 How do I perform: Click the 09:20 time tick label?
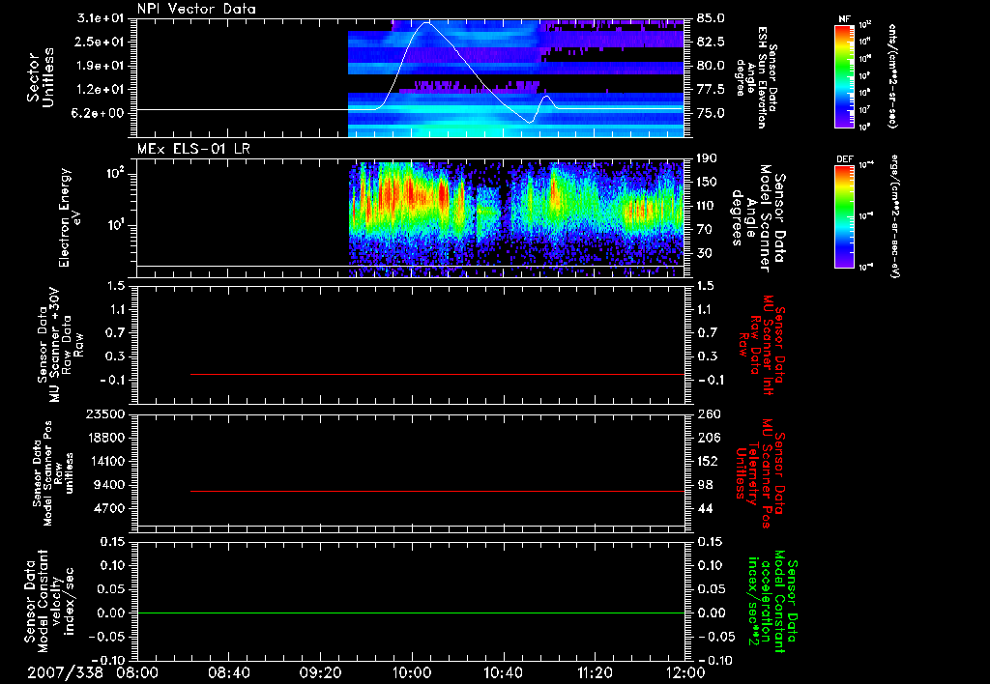pyautogui.click(x=320, y=672)
